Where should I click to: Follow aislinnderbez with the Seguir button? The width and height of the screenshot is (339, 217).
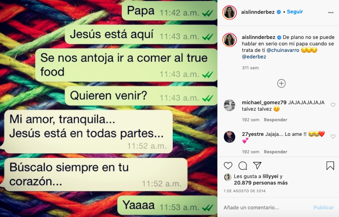pos(295,12)
